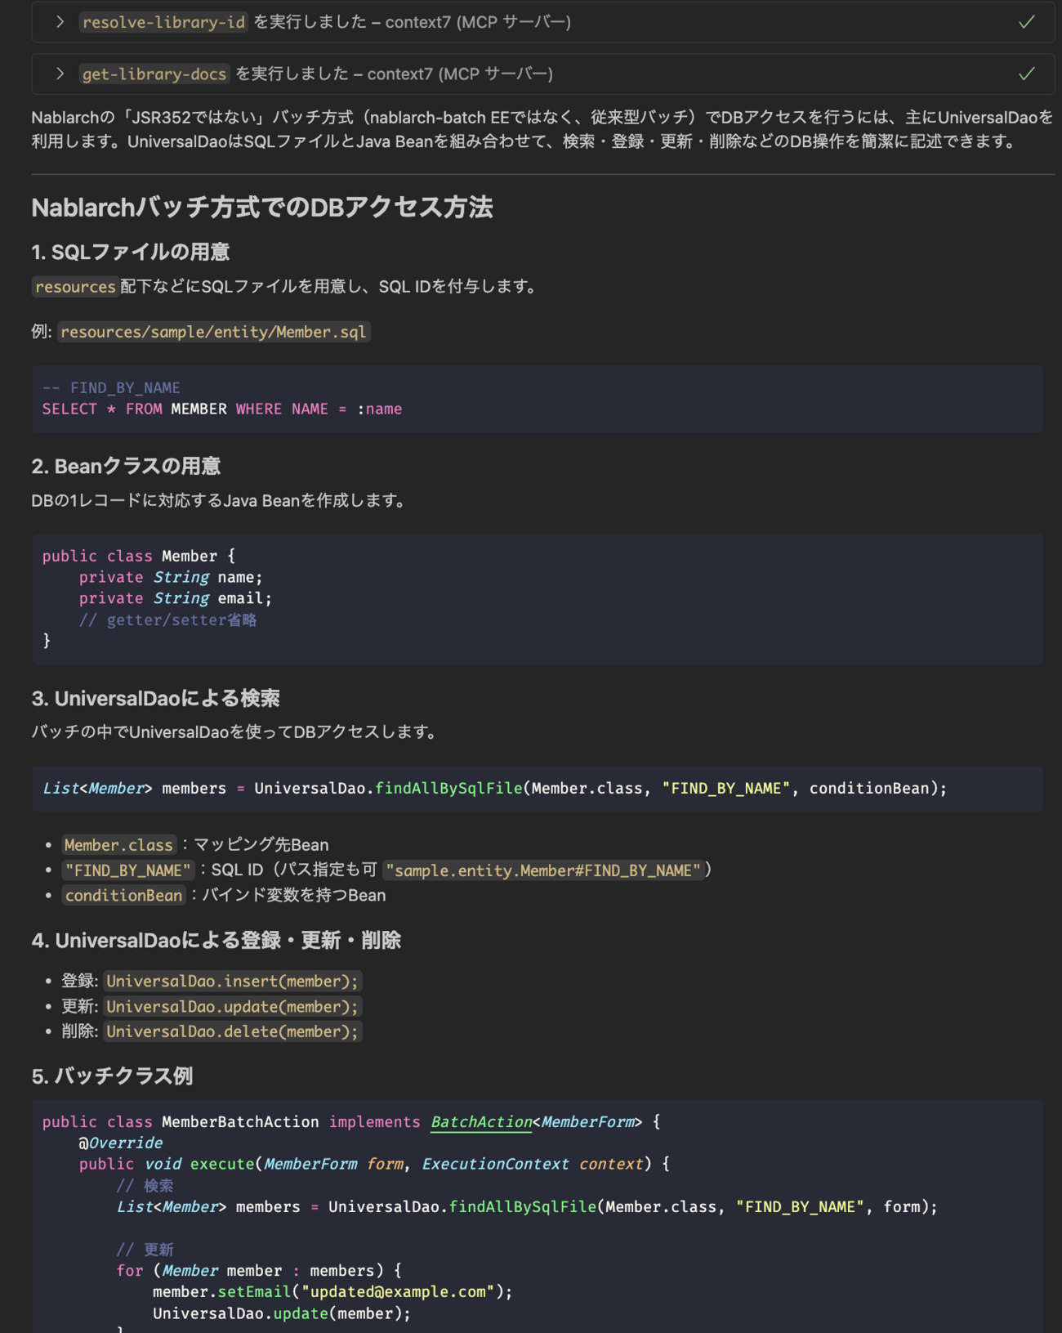Click the path resources/sample/entity/Member.sql
Image resolution: width=1062 pixels, height=1333 pixels.
click(x=213, y=332)
